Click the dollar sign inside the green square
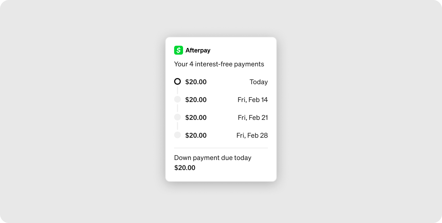 179,50
